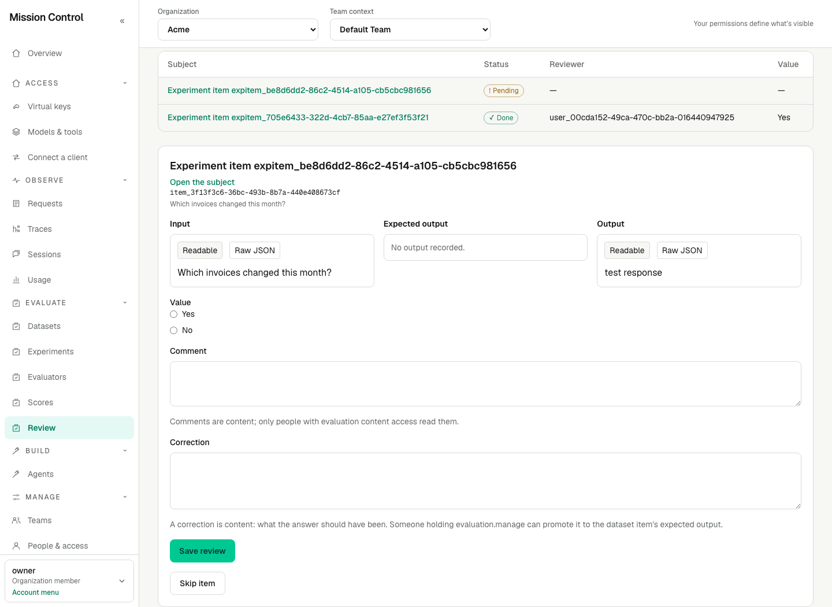Collapse the EVALUATE section
832x607 pixels.
[69, 303]
